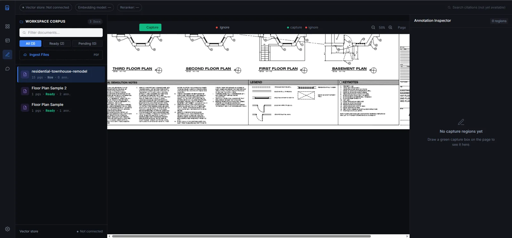Click the scrollbar right arrow
The image size is (512, 238).
407,236
